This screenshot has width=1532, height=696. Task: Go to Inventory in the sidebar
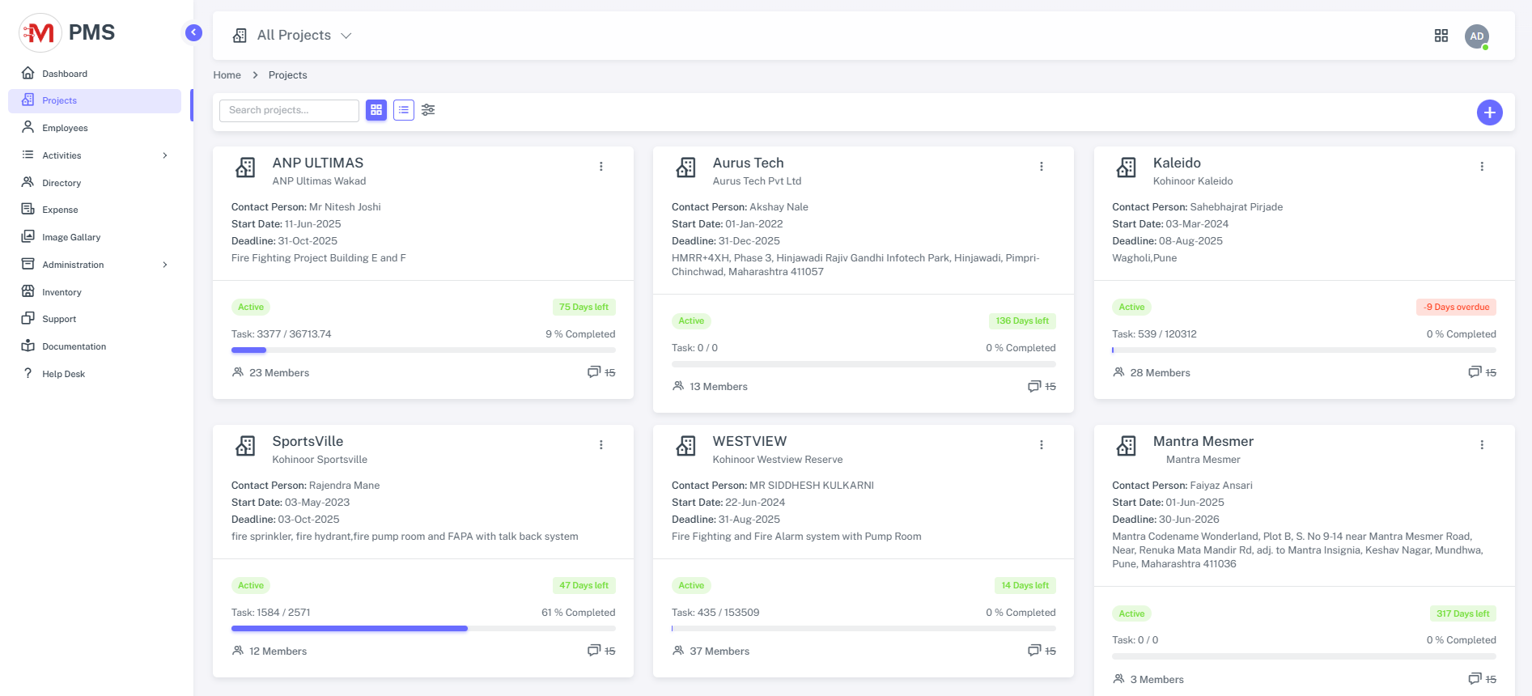(62, 292)
